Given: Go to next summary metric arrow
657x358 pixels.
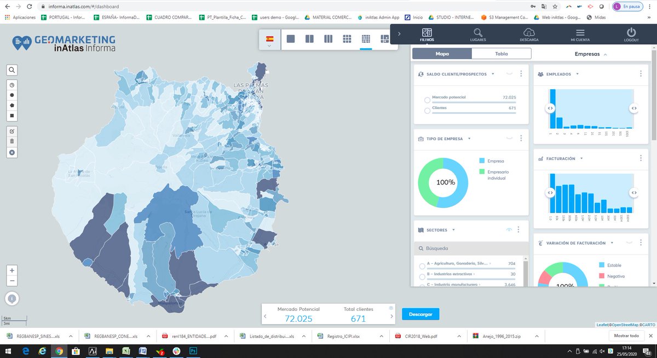Looking at the screenshot, I should click(x=391, y=316).
